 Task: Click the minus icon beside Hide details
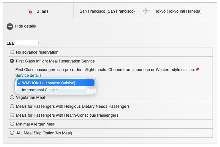click(x=10, y=26)
